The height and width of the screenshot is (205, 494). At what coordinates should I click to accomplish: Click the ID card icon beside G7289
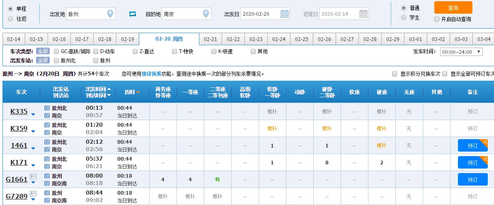[33, 194]
